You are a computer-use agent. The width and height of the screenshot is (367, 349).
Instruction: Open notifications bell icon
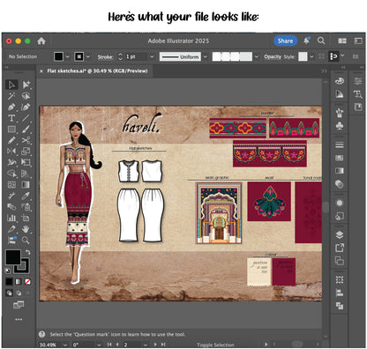click(x=307, y=41)
